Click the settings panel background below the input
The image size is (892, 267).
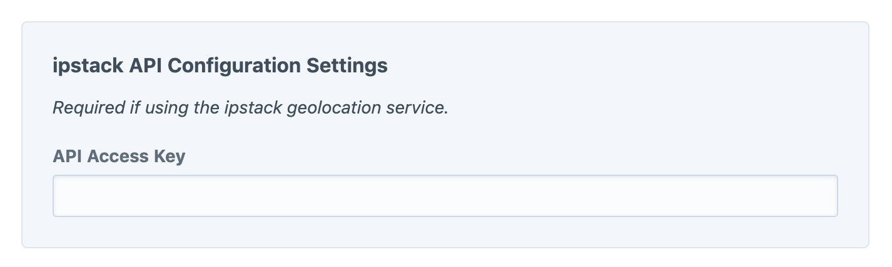pyautogui.click(x=445, y=232)
